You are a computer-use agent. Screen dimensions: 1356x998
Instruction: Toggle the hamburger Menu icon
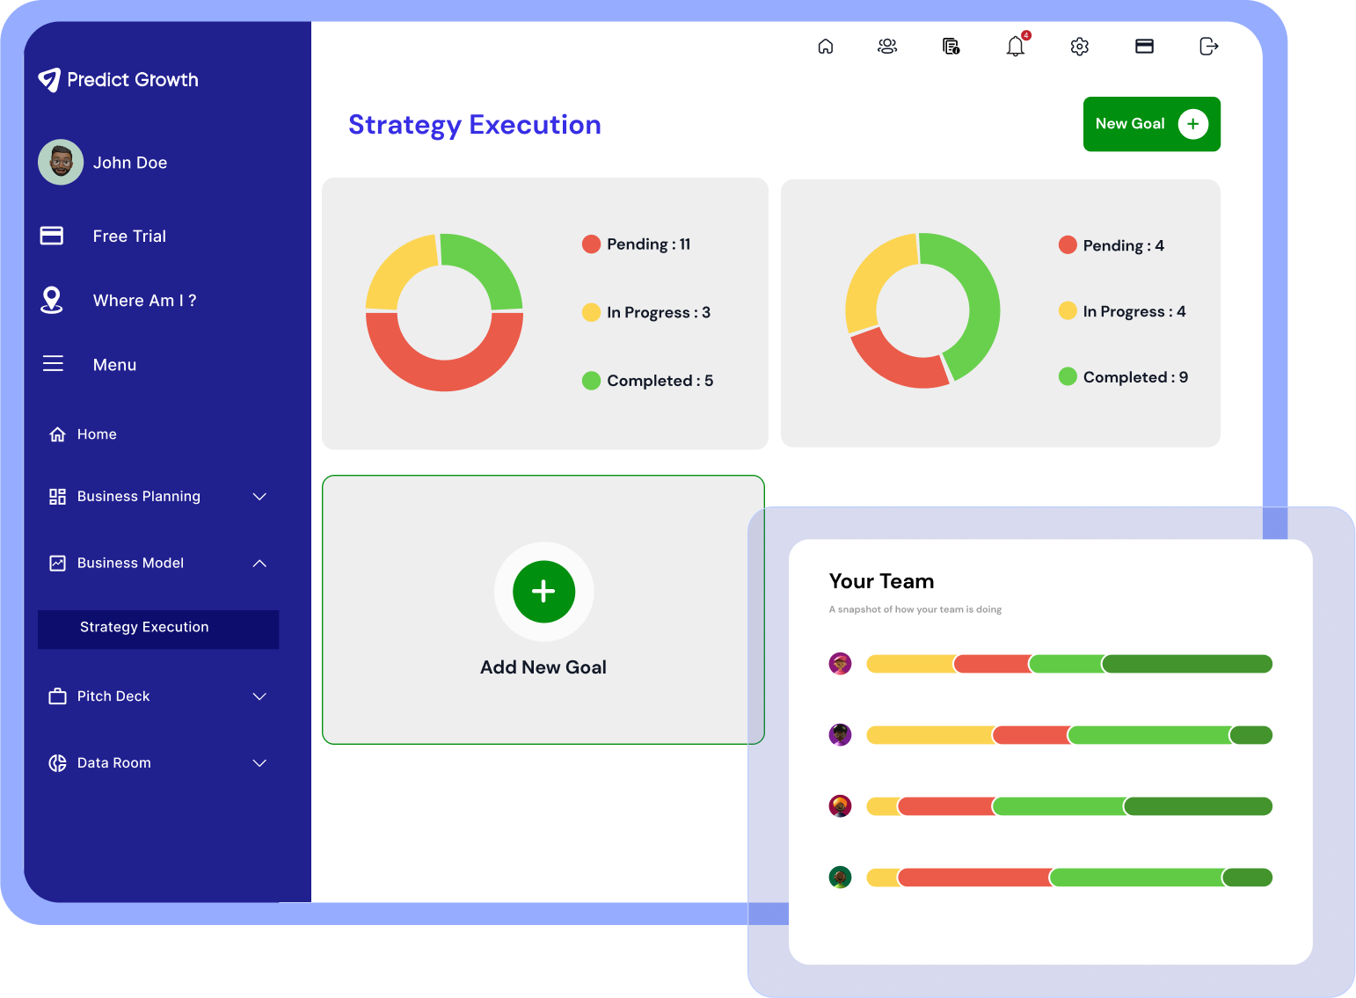(x=53, y=364)
